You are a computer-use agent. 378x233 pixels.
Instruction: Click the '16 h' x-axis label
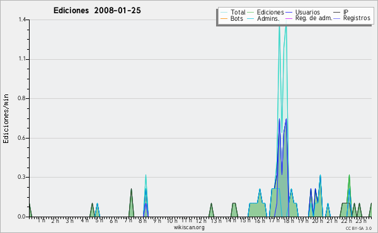coord(260,220)
